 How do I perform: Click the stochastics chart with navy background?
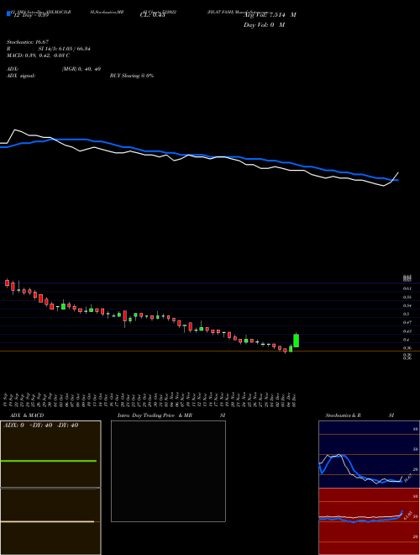tap(369, 454)
